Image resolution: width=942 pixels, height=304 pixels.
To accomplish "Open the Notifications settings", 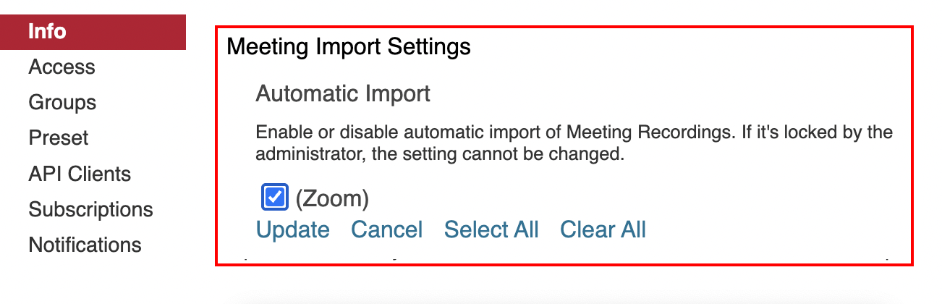I will (x=85, y=245).
